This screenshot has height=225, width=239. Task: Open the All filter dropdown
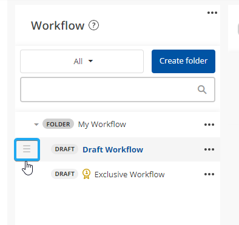coord(82,61)
